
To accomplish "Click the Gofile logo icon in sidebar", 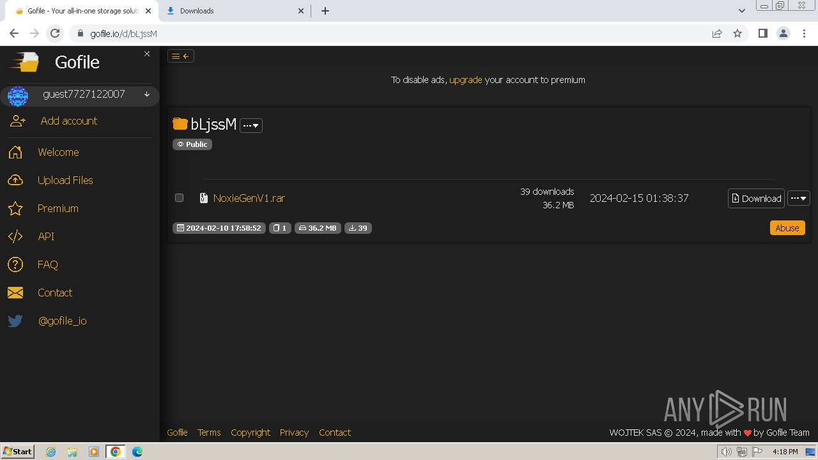I will pyautogui.click(x=24, y=62).
